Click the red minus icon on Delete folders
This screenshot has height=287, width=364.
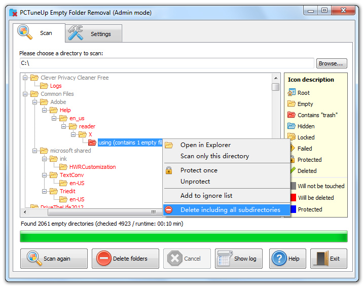[104, 258]
